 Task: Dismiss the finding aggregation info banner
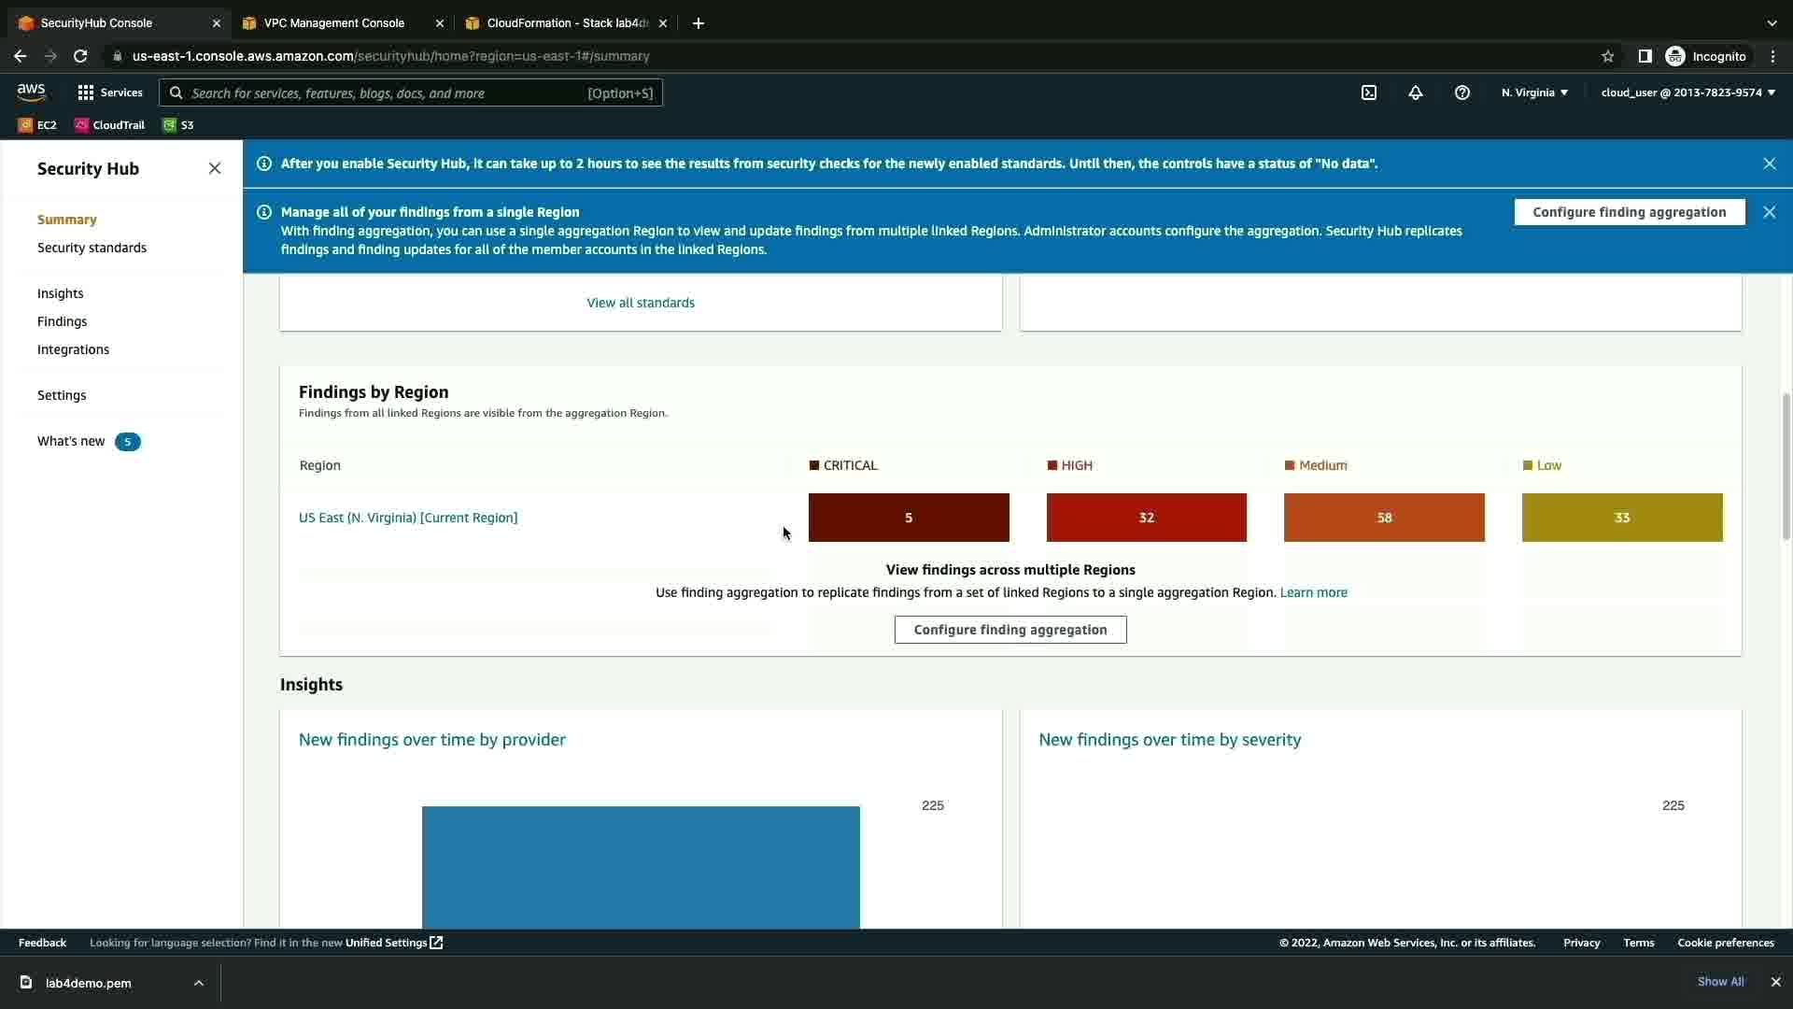pyautogui.click(x=1769, y=212)
